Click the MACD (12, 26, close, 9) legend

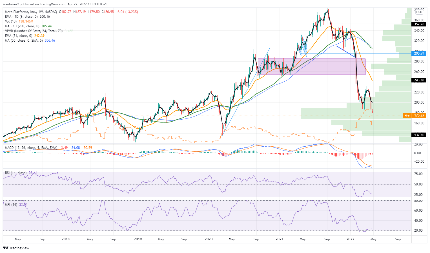point(31,148)
